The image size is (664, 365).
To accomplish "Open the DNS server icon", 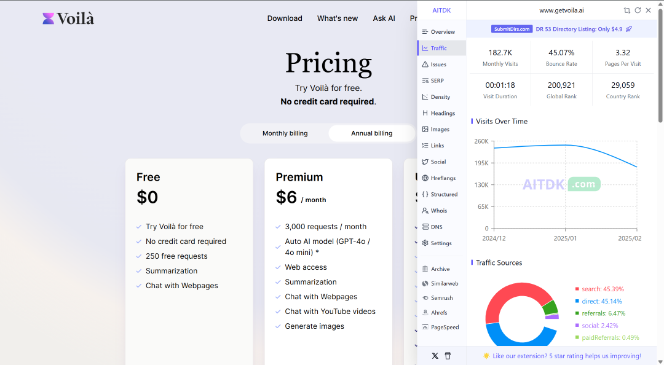I will tap(425, 227).
